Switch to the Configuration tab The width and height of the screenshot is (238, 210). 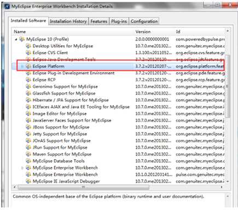(x=144, y=21)
